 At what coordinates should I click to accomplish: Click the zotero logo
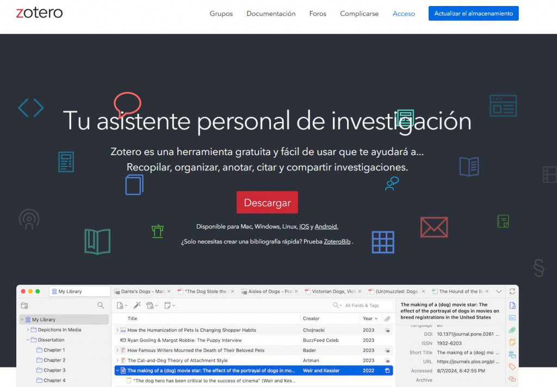coord(39,13)
